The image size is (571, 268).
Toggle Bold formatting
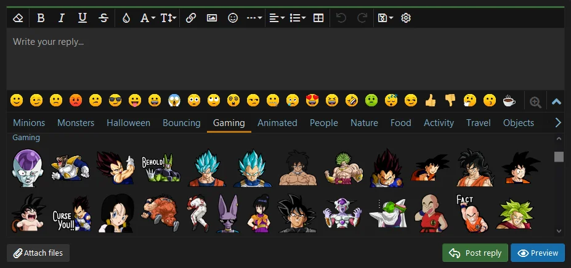point(41,18)
